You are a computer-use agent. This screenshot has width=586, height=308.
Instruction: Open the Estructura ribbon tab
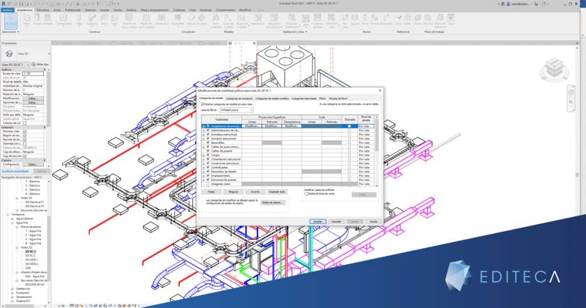tap(42, 10)
